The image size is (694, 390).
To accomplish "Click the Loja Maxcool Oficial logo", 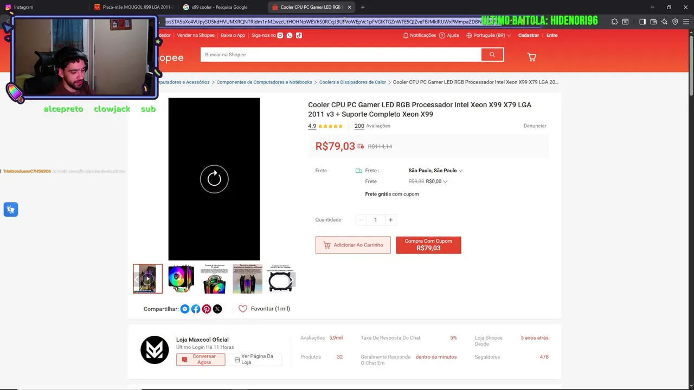I will (155, 350).
